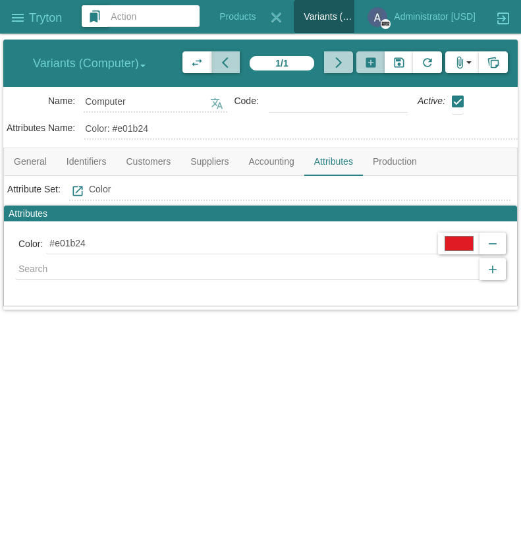This screenshot has width=521, height=535.
Task: Create a new variant record
Action: click(371, 63)
